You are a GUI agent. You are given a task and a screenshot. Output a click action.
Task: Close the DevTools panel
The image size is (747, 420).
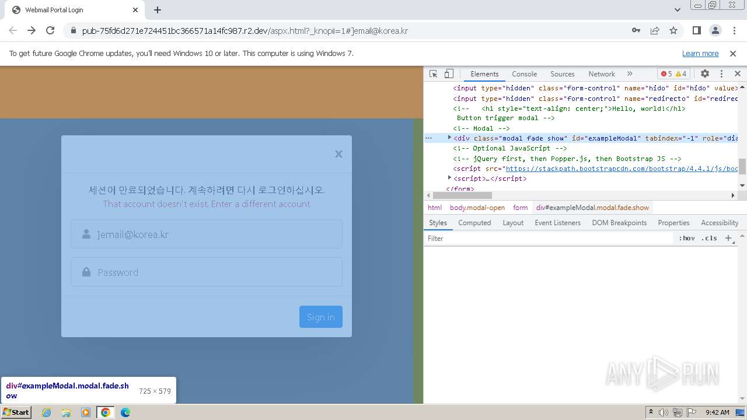pyautogui.click(x=737, y=73)
